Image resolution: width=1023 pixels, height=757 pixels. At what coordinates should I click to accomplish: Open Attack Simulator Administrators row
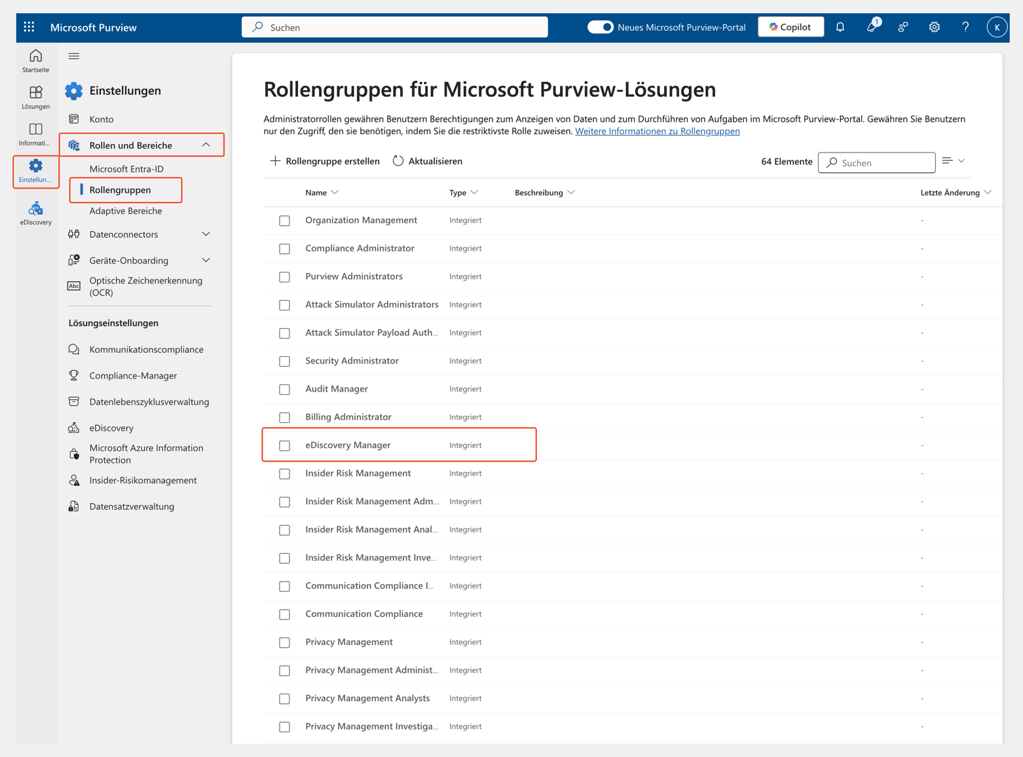tap(372, 305)
